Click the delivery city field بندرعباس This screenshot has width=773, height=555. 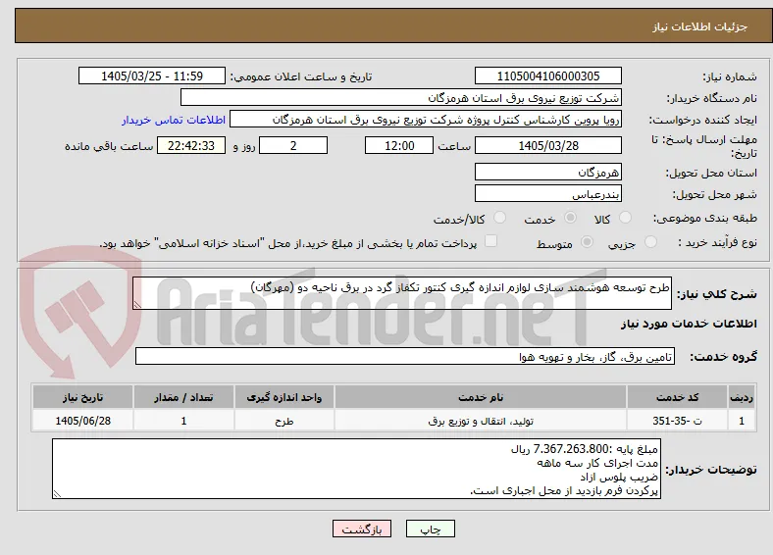548,194
